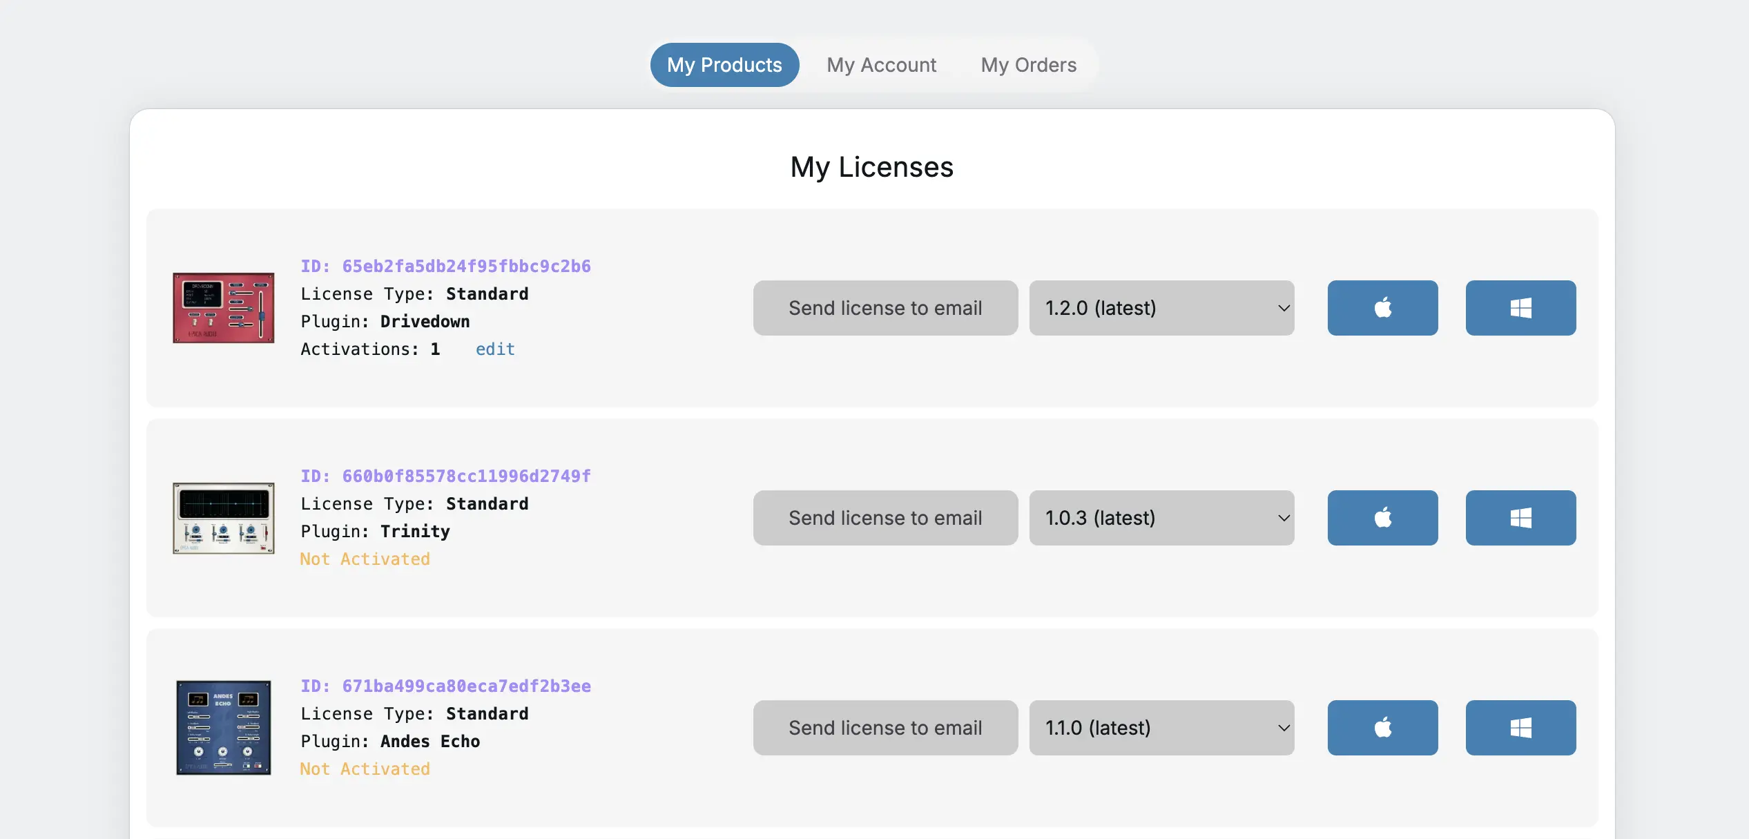Open the Trinity version selector showing 1.0.3

point(1161,518)
